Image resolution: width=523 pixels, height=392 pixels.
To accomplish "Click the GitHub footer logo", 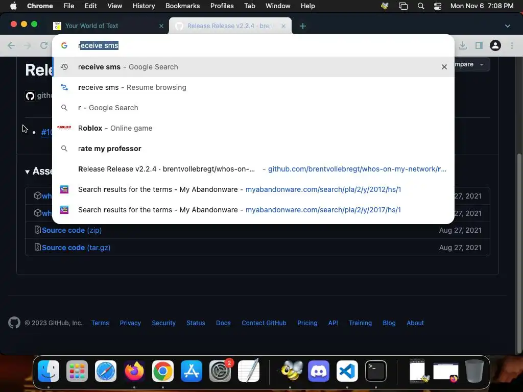I will point(14,323).
